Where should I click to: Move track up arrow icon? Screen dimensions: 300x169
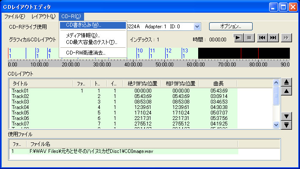286,91
